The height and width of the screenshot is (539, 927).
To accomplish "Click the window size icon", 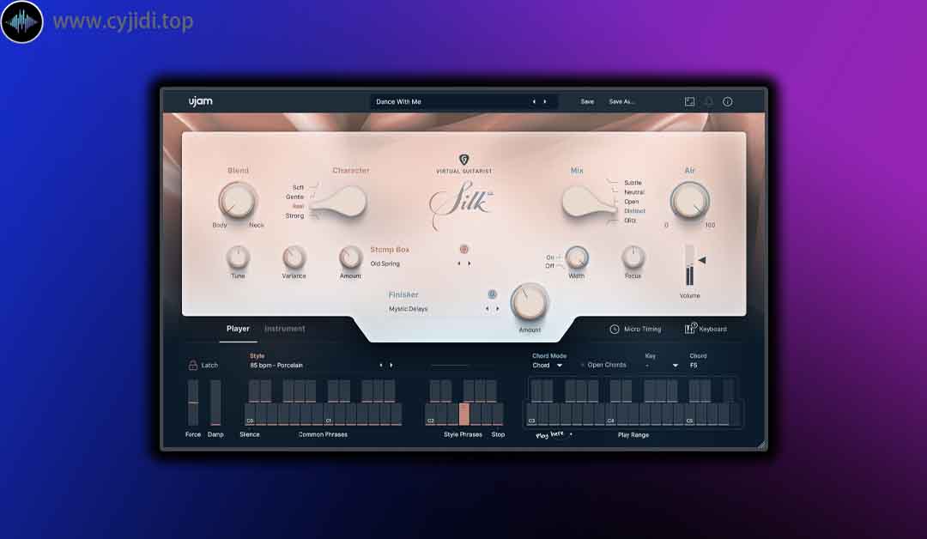I will [689, 101].
